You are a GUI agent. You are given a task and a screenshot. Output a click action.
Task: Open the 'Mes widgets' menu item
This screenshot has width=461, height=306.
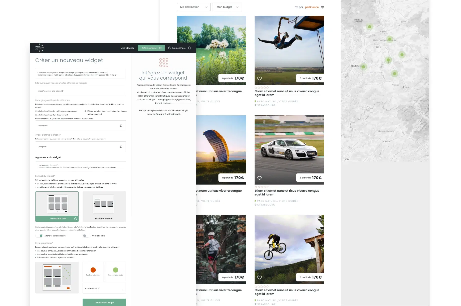(127, 48)
